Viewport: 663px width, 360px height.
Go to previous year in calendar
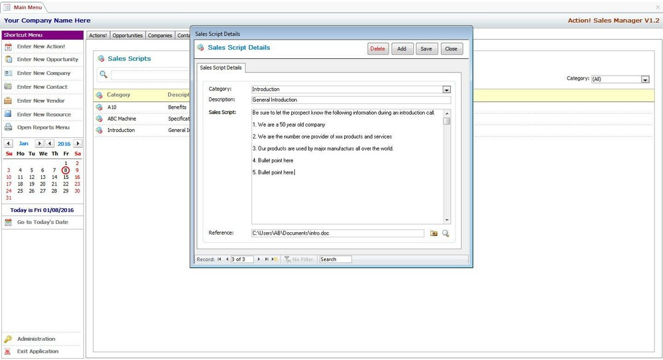pyautogui.click(x=50, y=143)
